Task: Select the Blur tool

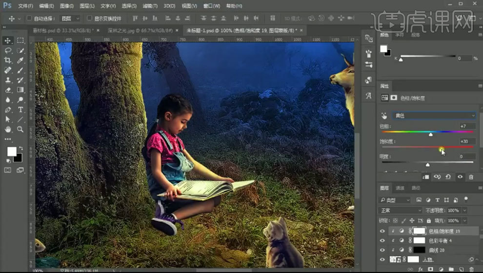Action: [x=8, y=100]
